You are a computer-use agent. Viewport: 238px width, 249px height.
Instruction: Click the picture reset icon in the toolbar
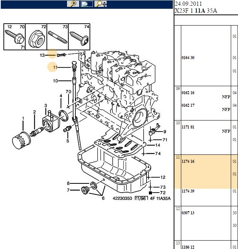pos(86,4)
